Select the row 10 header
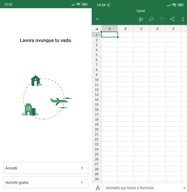 coord(97,80)
